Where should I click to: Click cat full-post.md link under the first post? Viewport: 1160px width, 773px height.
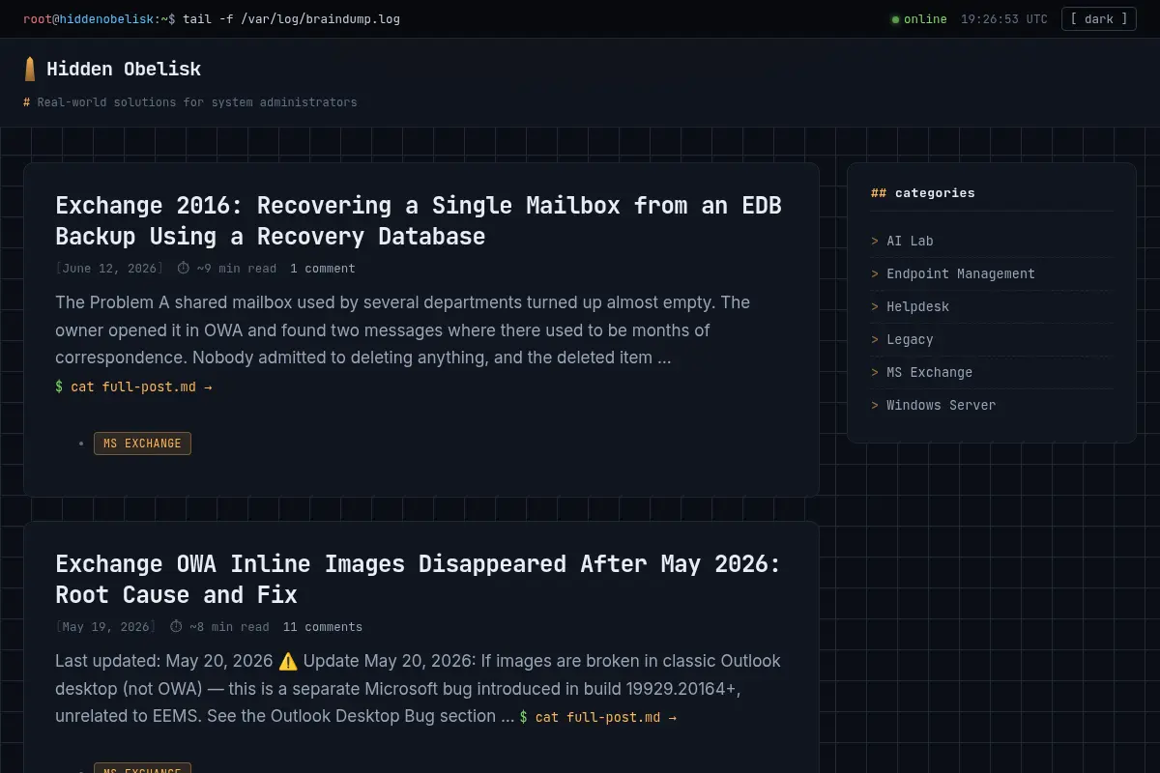(x=133, y=386)
